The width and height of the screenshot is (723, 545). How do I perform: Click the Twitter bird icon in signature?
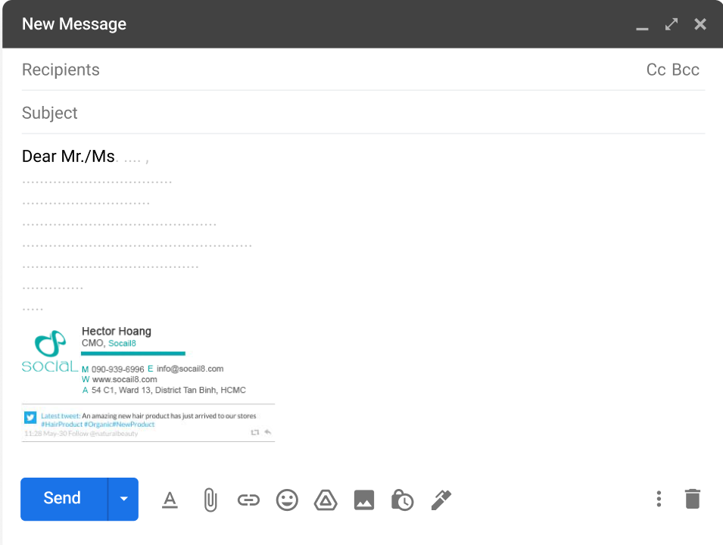[x=30, y=417]
